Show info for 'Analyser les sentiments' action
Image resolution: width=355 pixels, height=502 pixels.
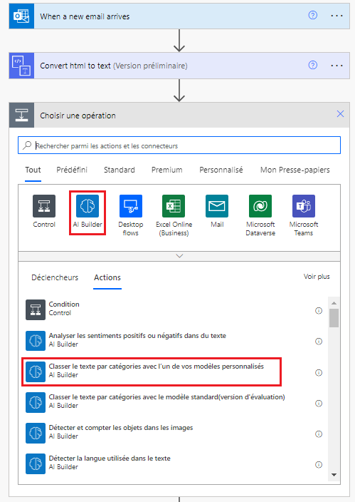[319, 342]
